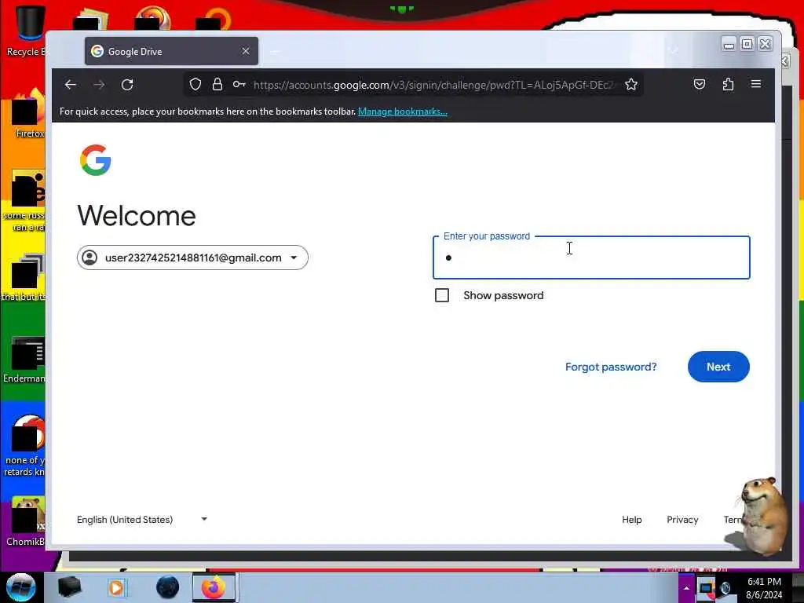The image size is (804, 603).
Task: Tick the Show password checkbox
Action: tap(442, 295)
